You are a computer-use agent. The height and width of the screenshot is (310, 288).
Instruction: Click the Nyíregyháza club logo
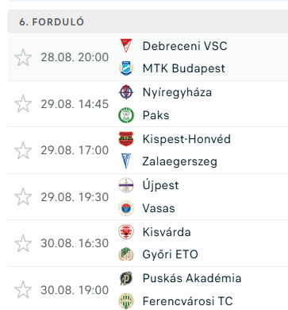[x=126, y=92]
